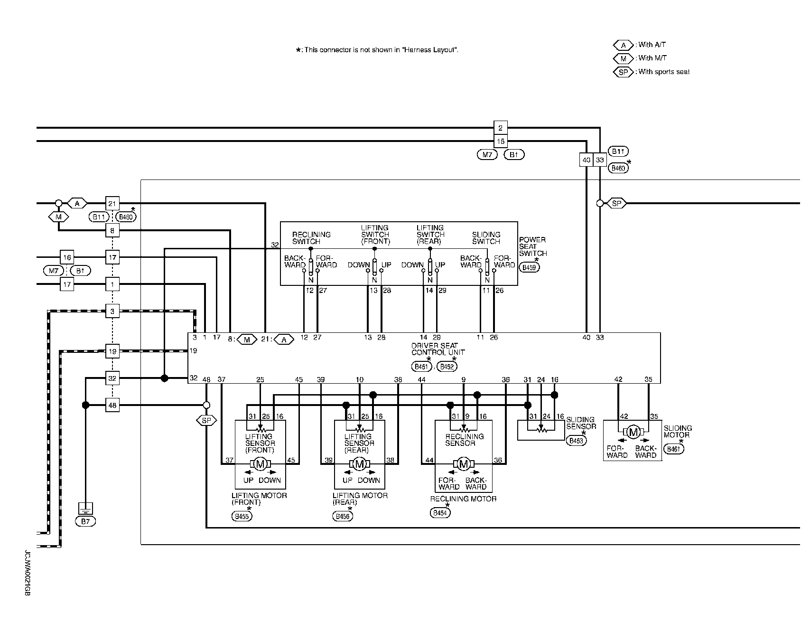Select connector label B452
Image resolution: width=801 pixels, height=623 pixels.
coord(447,367)
